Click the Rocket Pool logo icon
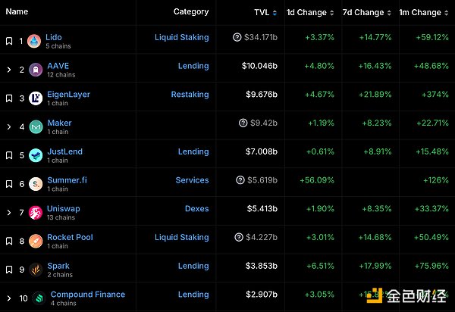Image resolution: width=455 pixels, height=312 pixels. point(36,242)
